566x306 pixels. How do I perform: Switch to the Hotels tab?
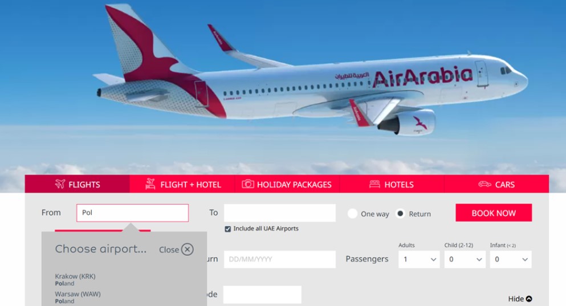(x=392, y=185)
